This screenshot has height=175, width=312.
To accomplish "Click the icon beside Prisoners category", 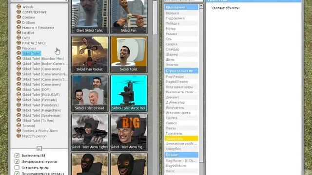I will (19, 48).
